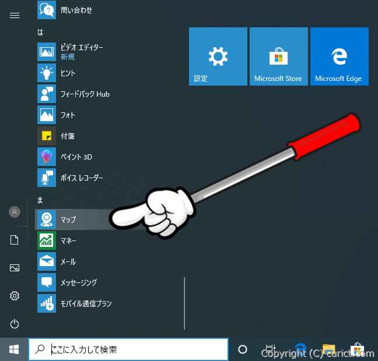Expand the hamburger menu

15,16
